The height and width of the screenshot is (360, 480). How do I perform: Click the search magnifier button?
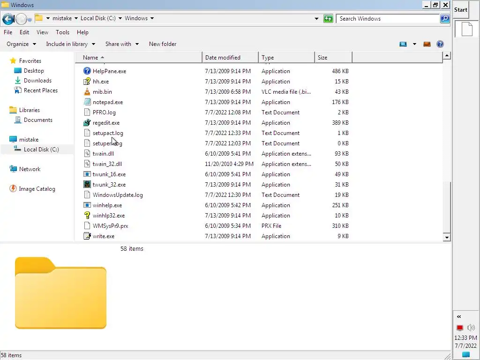click(445, 19)
